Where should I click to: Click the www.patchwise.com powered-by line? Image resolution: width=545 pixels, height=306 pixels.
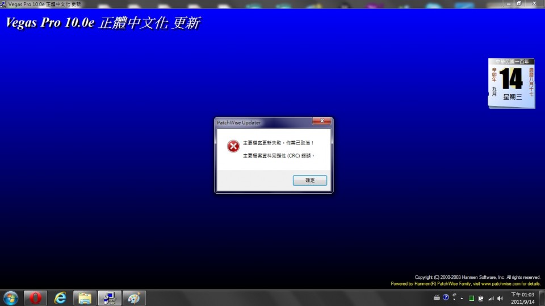pos(466,284)
